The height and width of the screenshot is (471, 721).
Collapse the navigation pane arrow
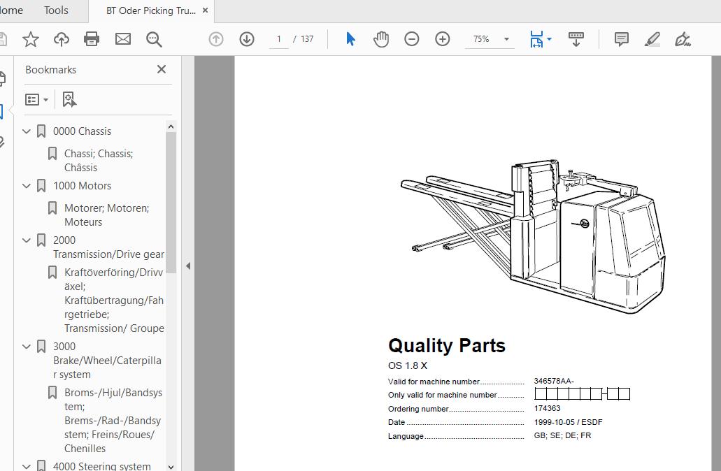[x=188, y=266]
